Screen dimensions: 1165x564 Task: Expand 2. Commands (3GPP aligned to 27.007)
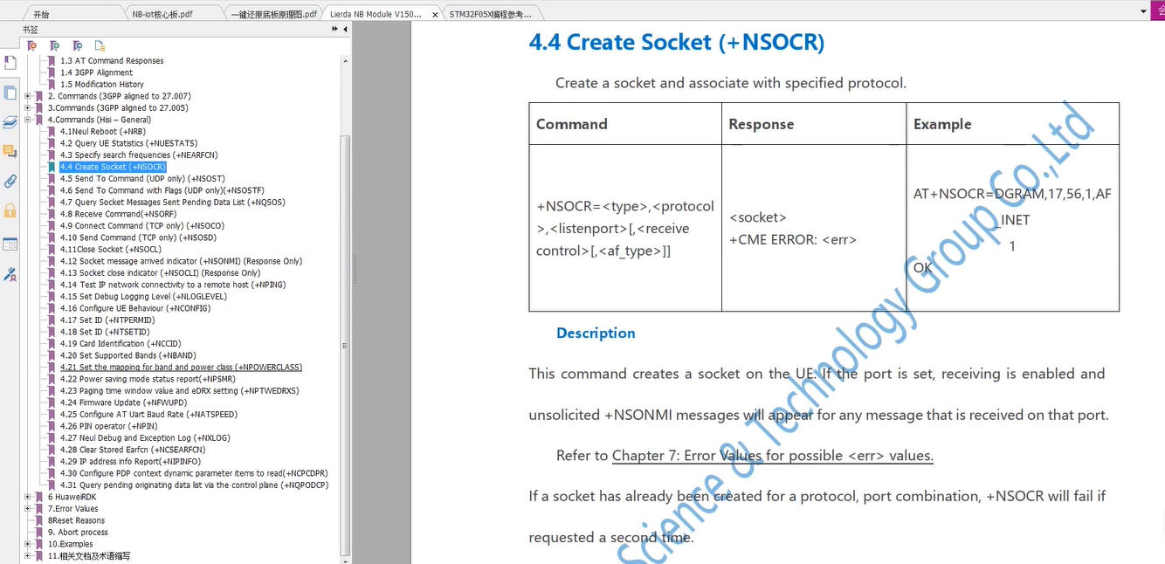tap(28, 96)
